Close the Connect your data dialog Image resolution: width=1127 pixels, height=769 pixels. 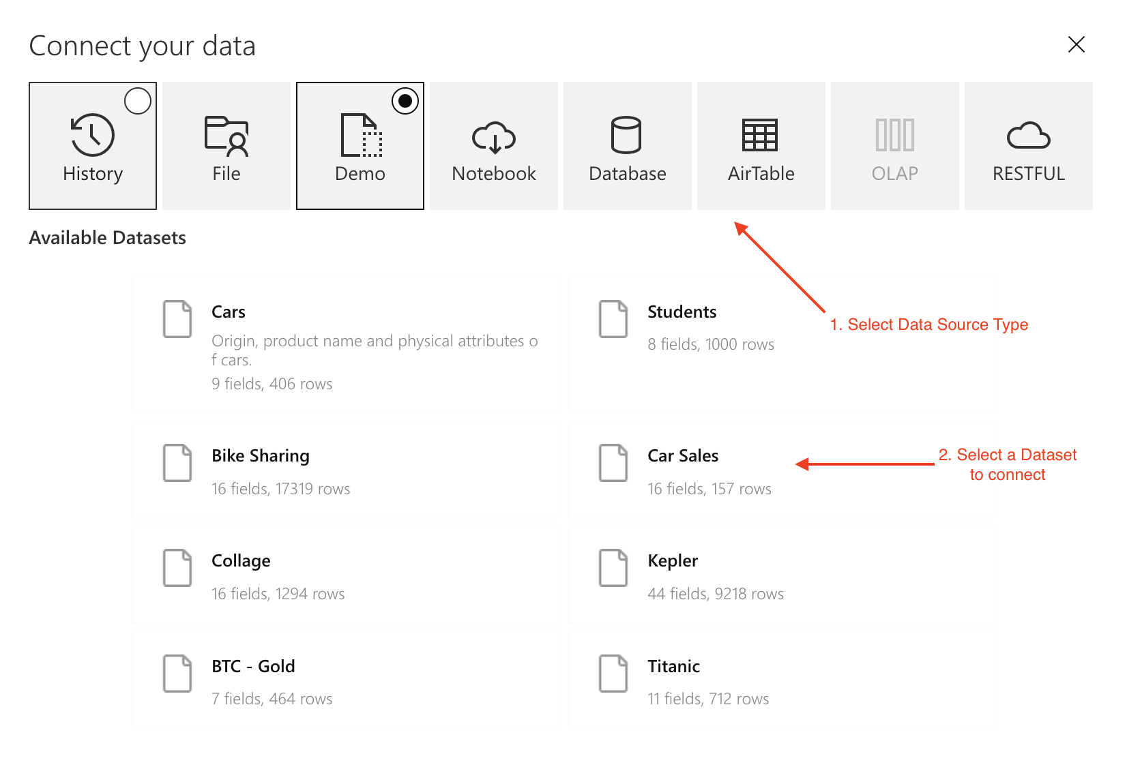click(1076, 45)
